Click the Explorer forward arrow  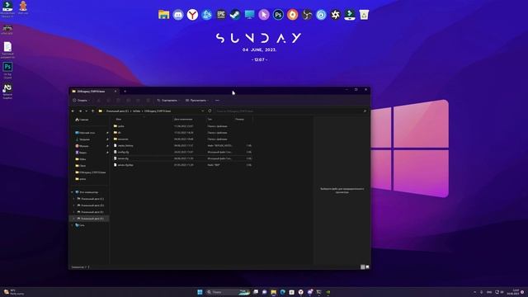pos(80,111)
